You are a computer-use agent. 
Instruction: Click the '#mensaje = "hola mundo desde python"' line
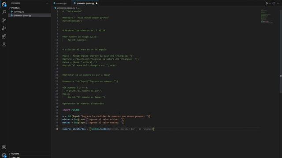tap(85, 18)
